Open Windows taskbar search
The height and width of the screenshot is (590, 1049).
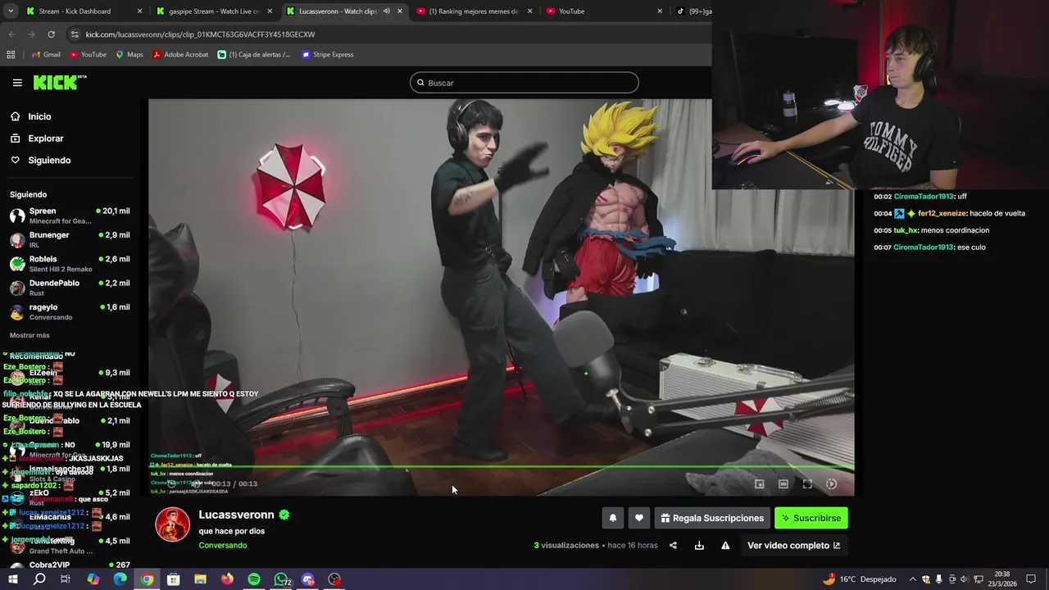(x=39, y=579)
